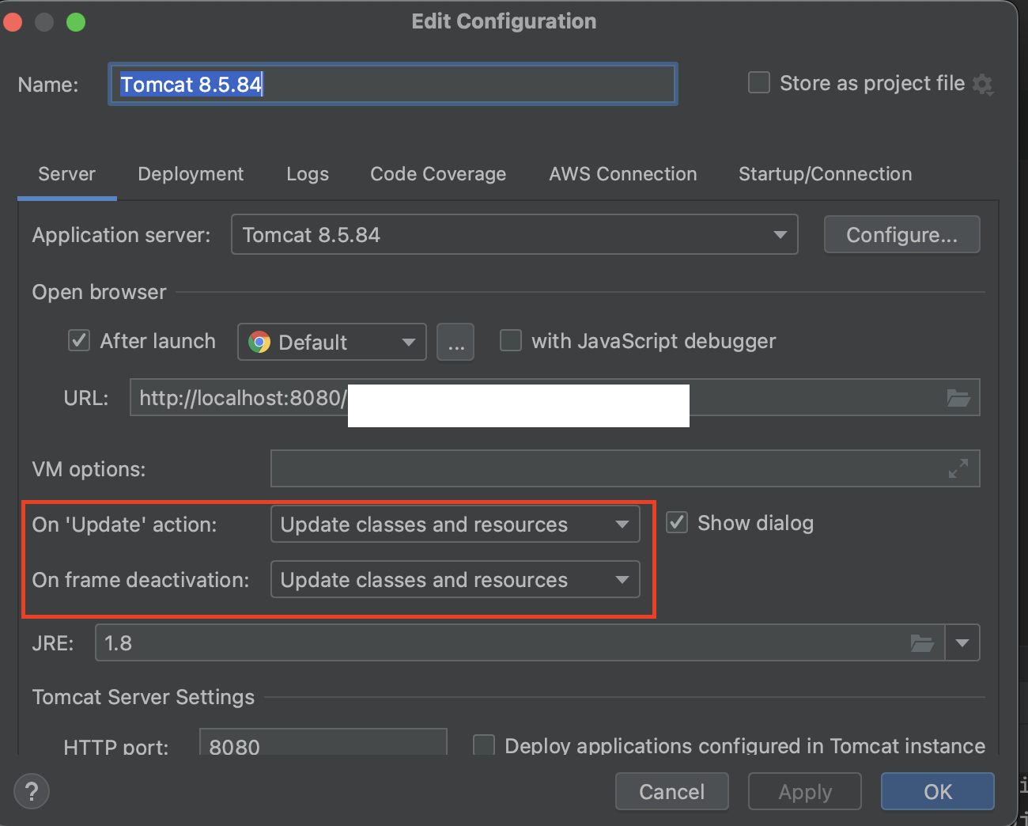Open the Default browser dropdown
Screen dimensions: 1028x826
[x=332, y=342]
